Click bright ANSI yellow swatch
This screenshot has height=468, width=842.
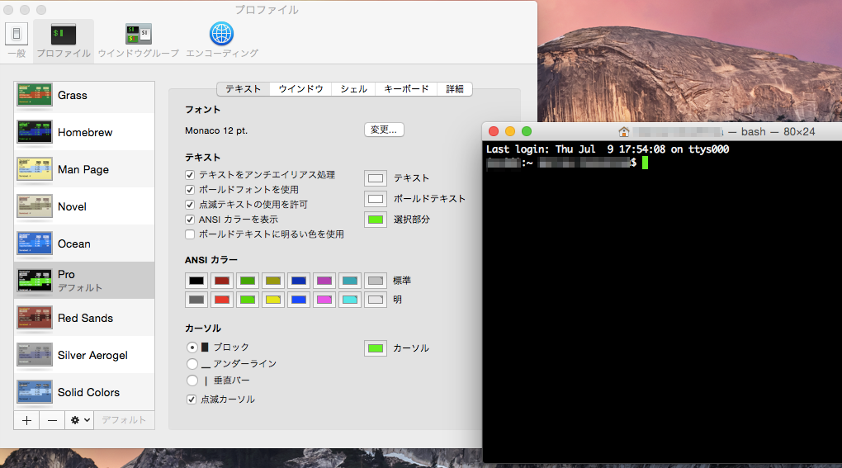(273, 300)
